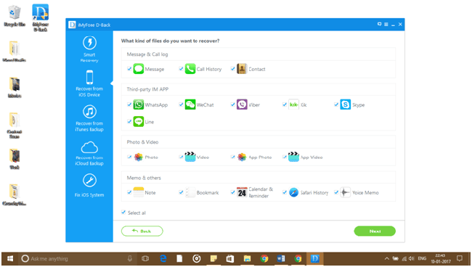472x267 pixels.
Task: Select Recover from iOS Device
Action: coord(89,83)
